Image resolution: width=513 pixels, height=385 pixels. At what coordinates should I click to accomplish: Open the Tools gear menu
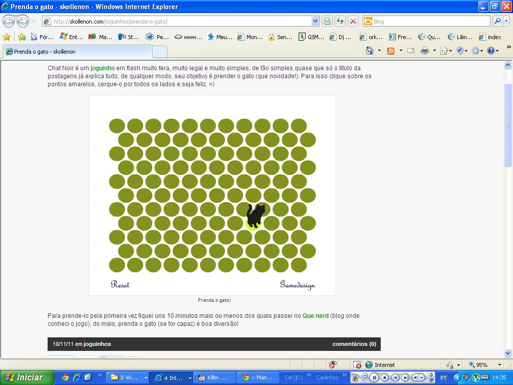[x=477, y=51]
